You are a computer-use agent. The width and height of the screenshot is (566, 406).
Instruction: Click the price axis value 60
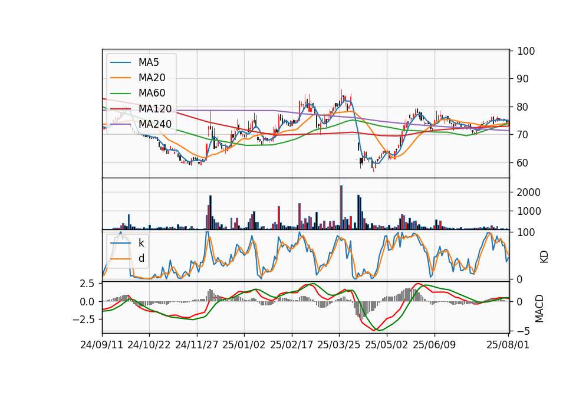click(523, 163)
